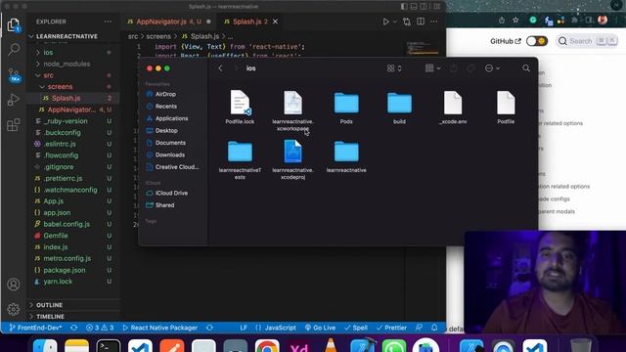The height and width of the screenshot is (352, 626).
Task: Close the Splash.js tab
Action: point(275,22)
